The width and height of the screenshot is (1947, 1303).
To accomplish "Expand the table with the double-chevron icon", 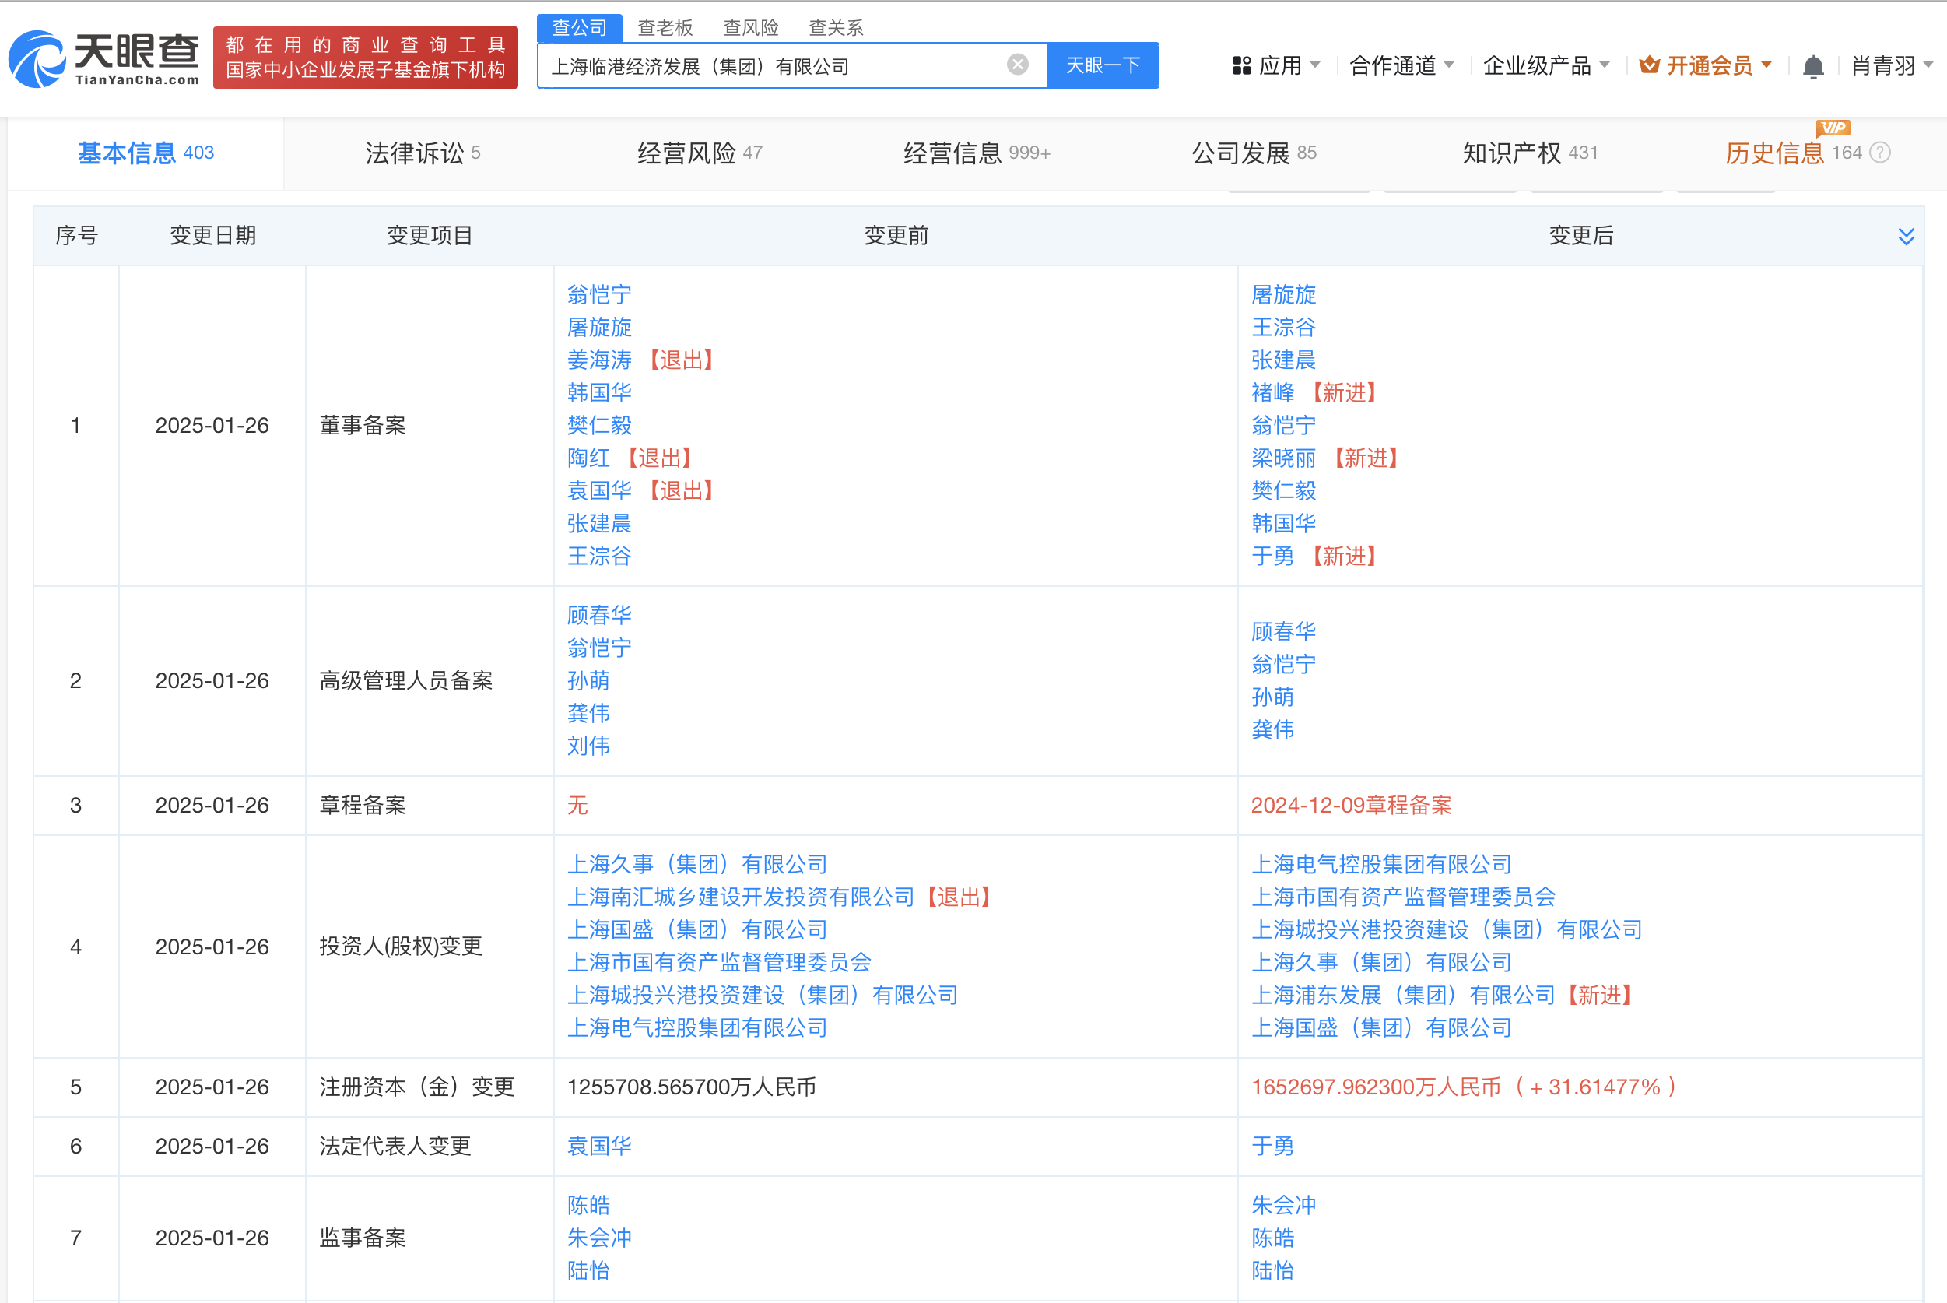I will tap(1907, 237).
